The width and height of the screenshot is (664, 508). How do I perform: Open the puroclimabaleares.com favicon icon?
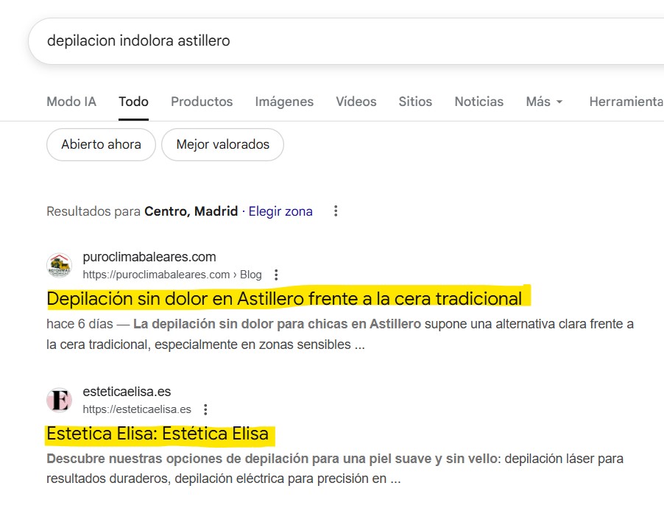pos(59,266)
